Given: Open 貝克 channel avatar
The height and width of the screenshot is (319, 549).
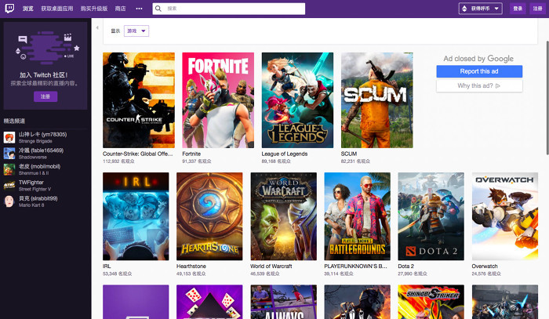Looking at the screenshot, I should [x=9, y=201].
